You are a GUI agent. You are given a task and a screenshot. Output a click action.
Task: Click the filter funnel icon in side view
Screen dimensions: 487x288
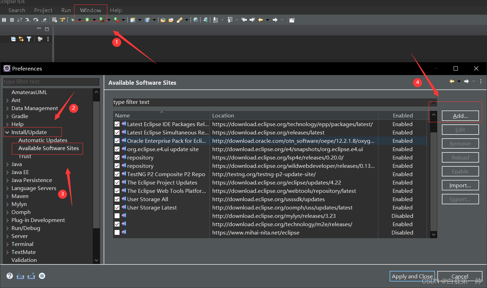[x=29, y=39]
